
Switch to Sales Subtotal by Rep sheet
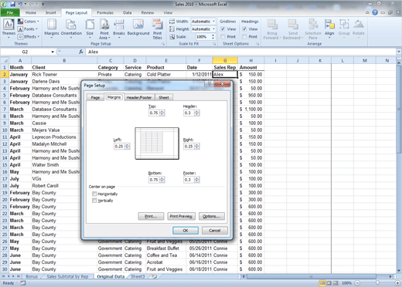click(x=67, y=276)
